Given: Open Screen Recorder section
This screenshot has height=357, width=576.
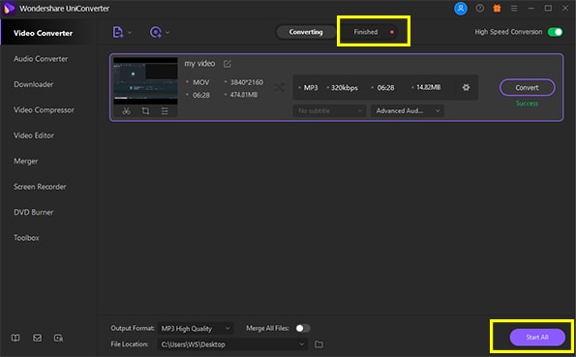Looking at the screenshot, I should tap(40, 187).
